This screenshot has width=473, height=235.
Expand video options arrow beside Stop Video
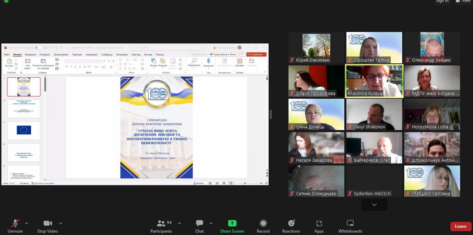point(61,223)
